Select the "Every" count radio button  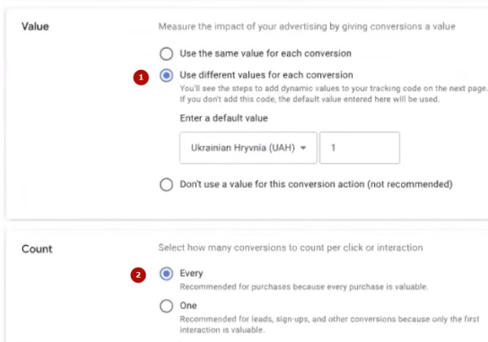point(166,274)
